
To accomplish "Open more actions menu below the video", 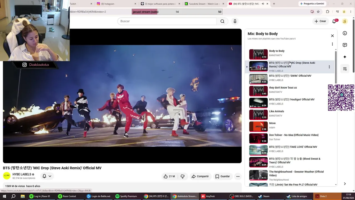I will pyautogui.click(x=238, y=176).
